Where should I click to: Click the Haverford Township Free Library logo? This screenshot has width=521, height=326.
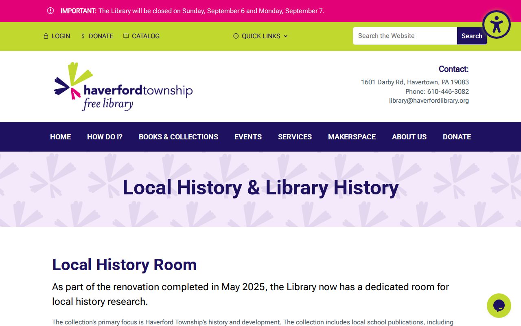tap(123, 86)
